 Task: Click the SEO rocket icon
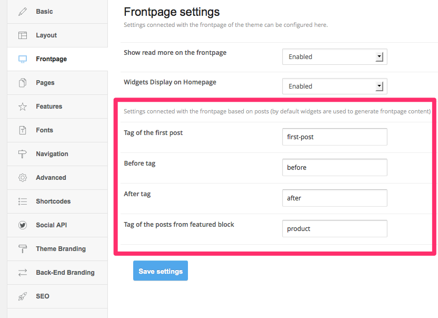pos(23,296)
